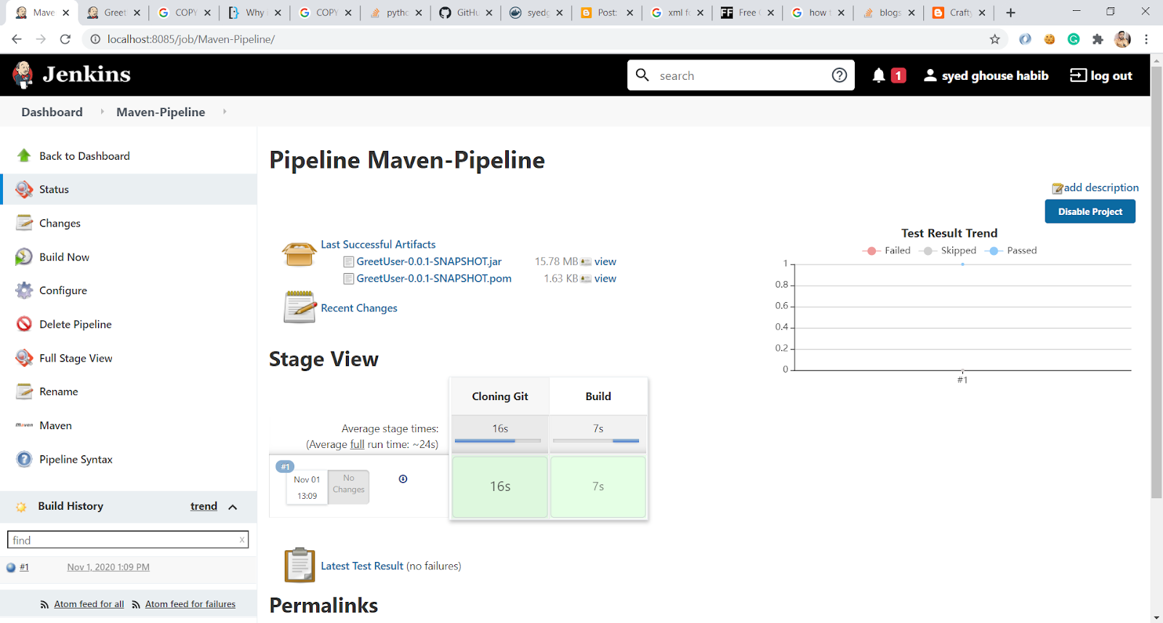Click the Latest Test Result clipboard icon
Screen dimensions: 1163x623
[299, 565]
